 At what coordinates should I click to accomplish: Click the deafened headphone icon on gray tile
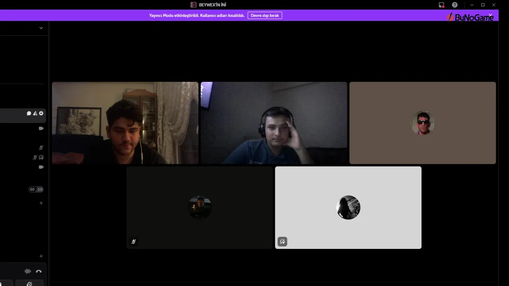coord(282,242)
